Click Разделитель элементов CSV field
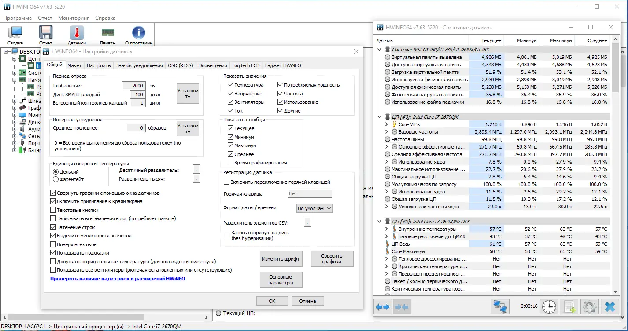 point(307,222)
